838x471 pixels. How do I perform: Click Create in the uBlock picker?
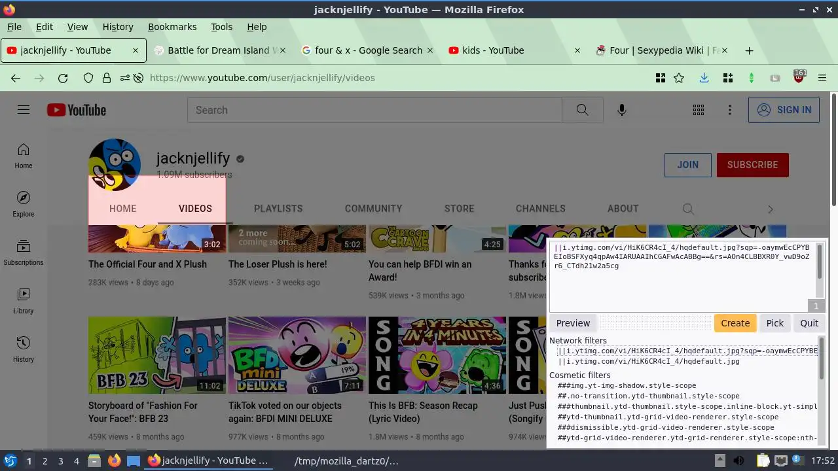click(x=735, y=323)
